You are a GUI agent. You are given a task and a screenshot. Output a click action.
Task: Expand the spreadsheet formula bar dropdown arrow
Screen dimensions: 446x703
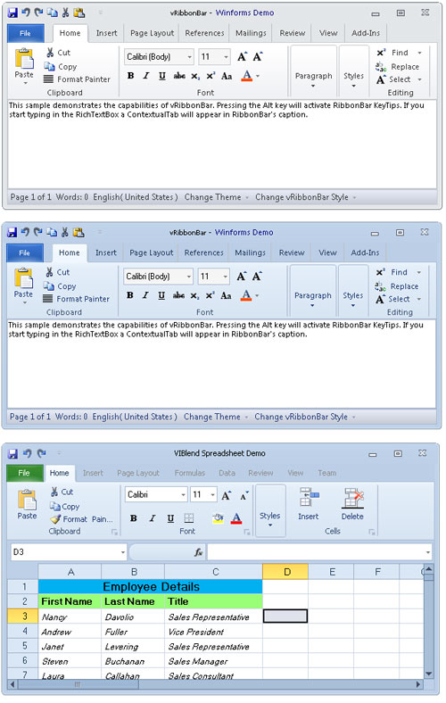click(428, 552)
